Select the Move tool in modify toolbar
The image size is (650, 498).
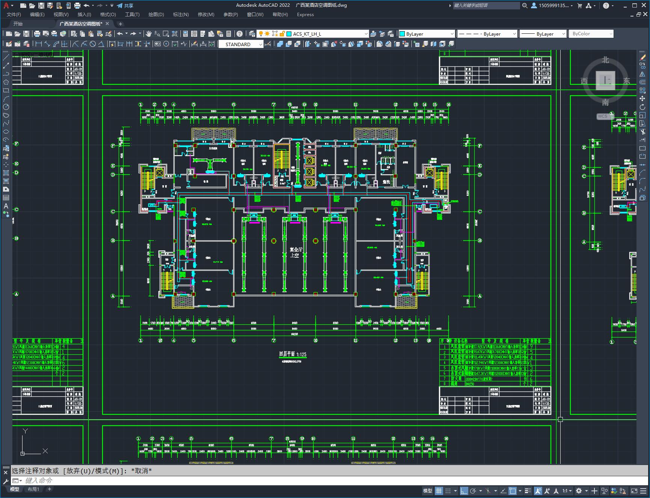coord(642,99)
